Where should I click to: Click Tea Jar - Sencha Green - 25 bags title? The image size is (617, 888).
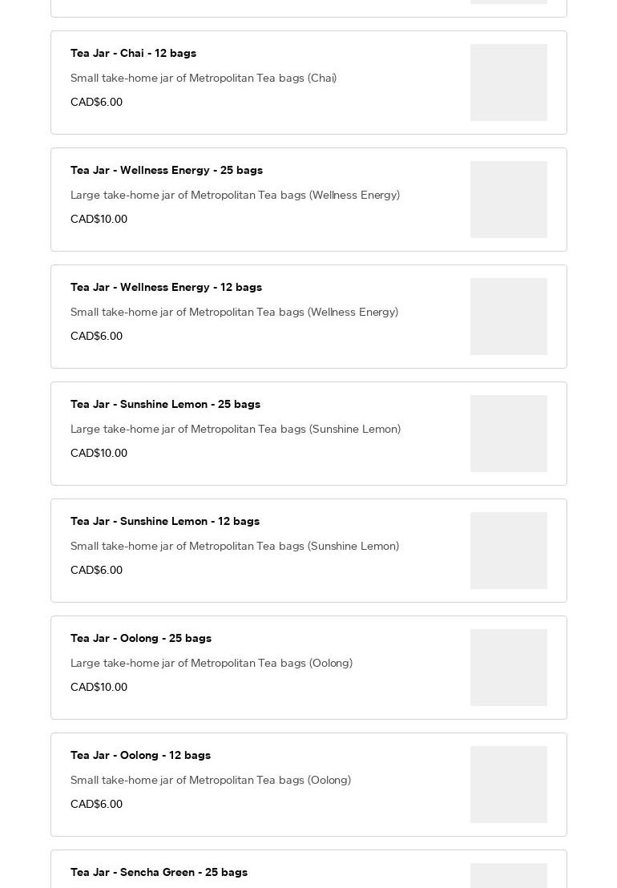159,873
